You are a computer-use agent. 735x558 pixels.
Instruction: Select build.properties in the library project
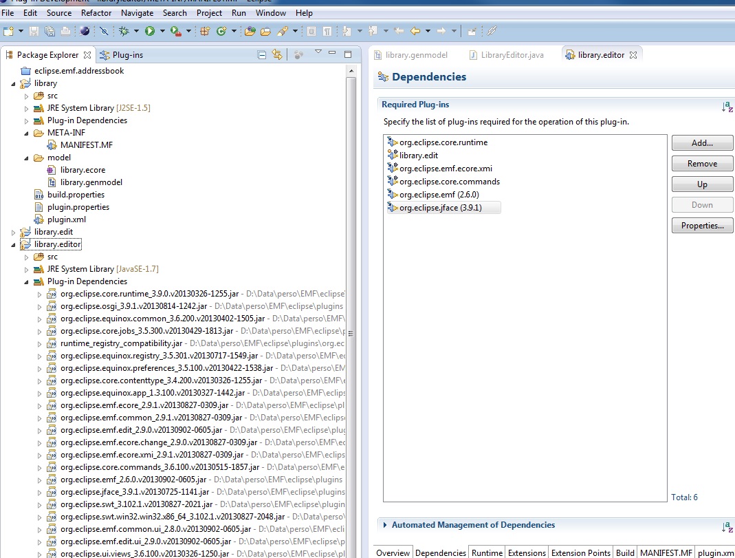tap(69, 195)
